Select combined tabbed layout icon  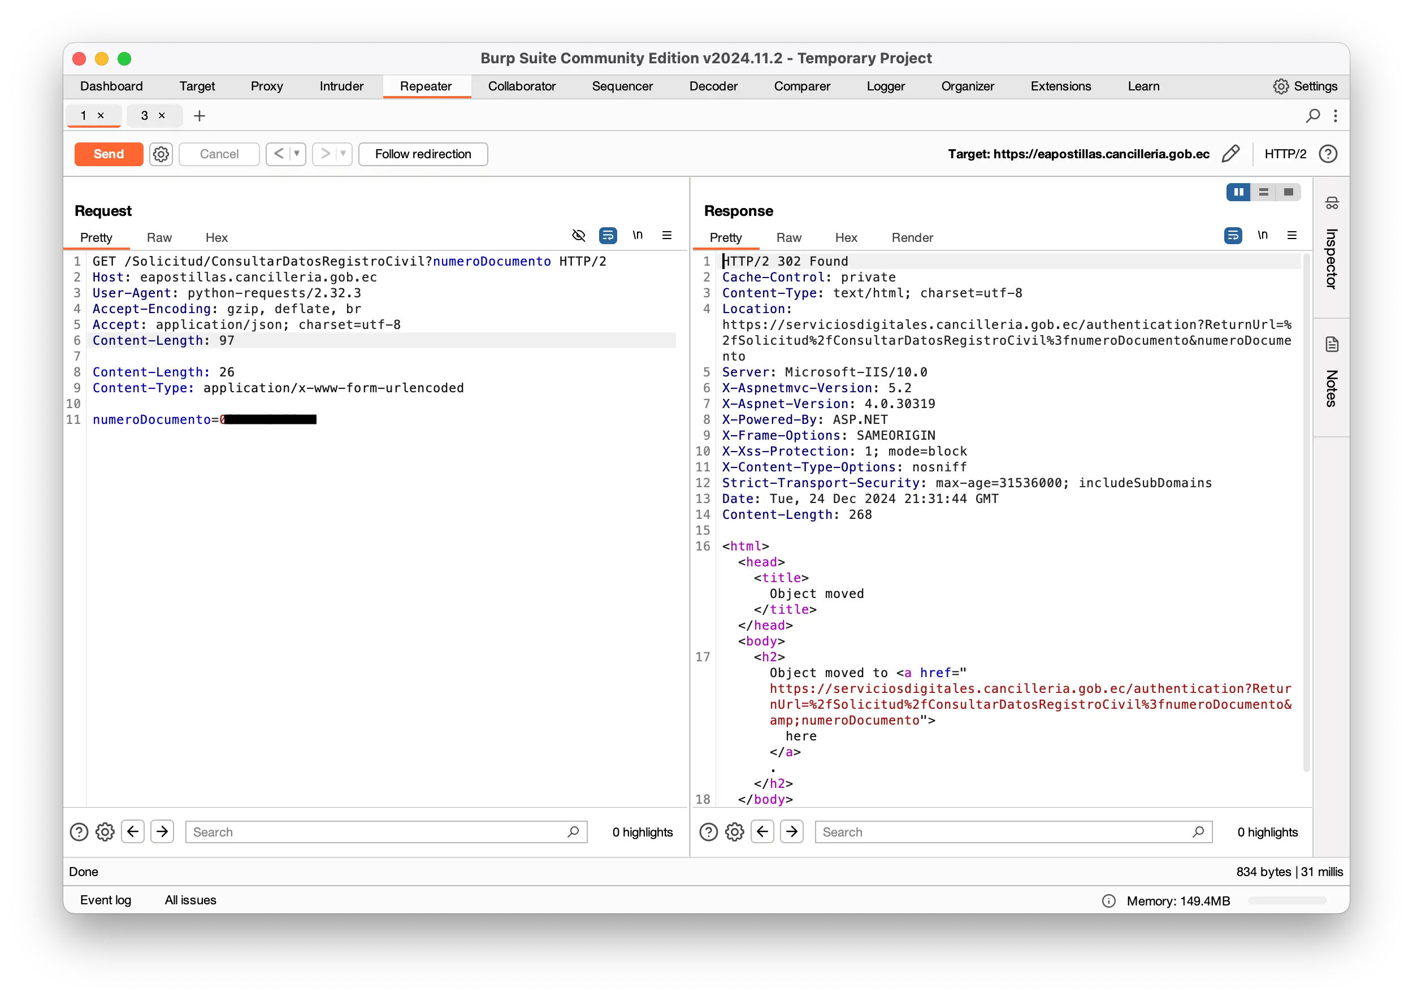pyautogui.click(x=1288, y=192)
